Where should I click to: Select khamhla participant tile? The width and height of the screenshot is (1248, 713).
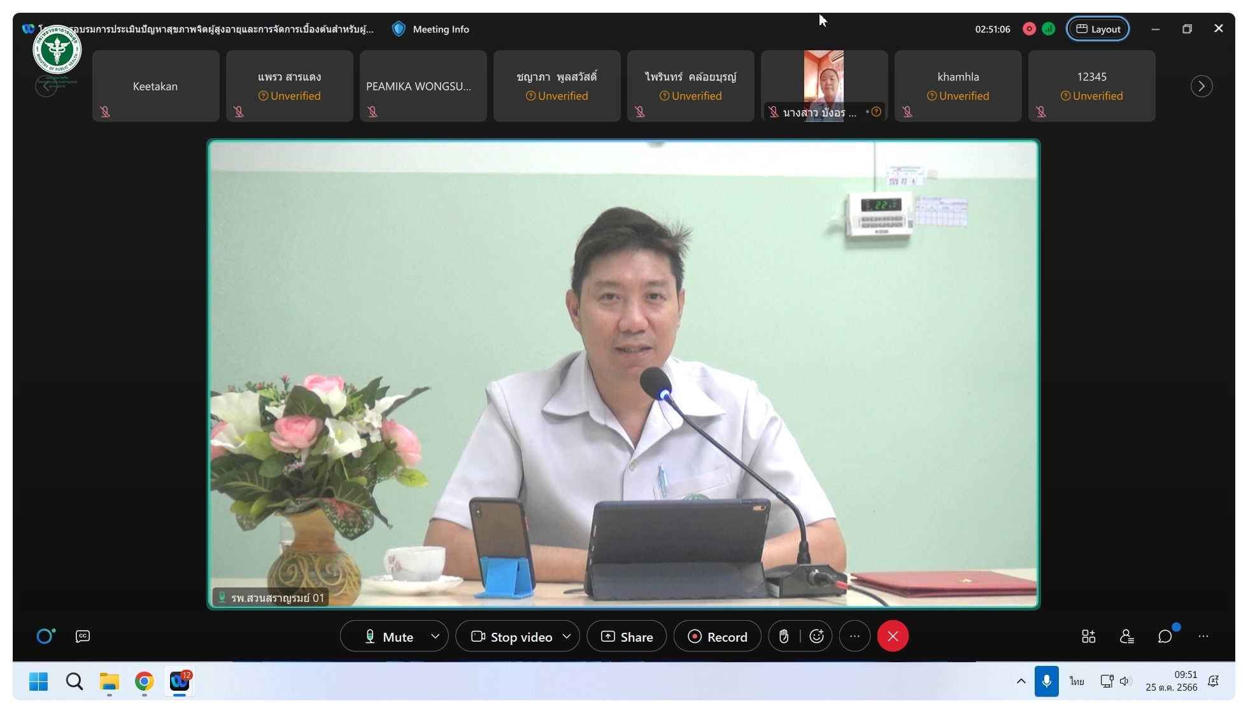coord(958,86)
